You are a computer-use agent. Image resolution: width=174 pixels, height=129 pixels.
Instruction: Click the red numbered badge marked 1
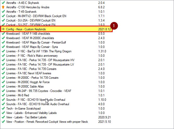pos(114,25)
